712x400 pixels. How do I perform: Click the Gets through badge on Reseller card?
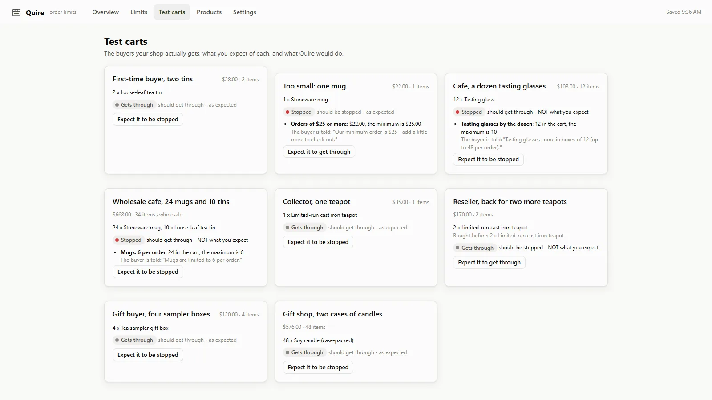click(x=474, y=248)
